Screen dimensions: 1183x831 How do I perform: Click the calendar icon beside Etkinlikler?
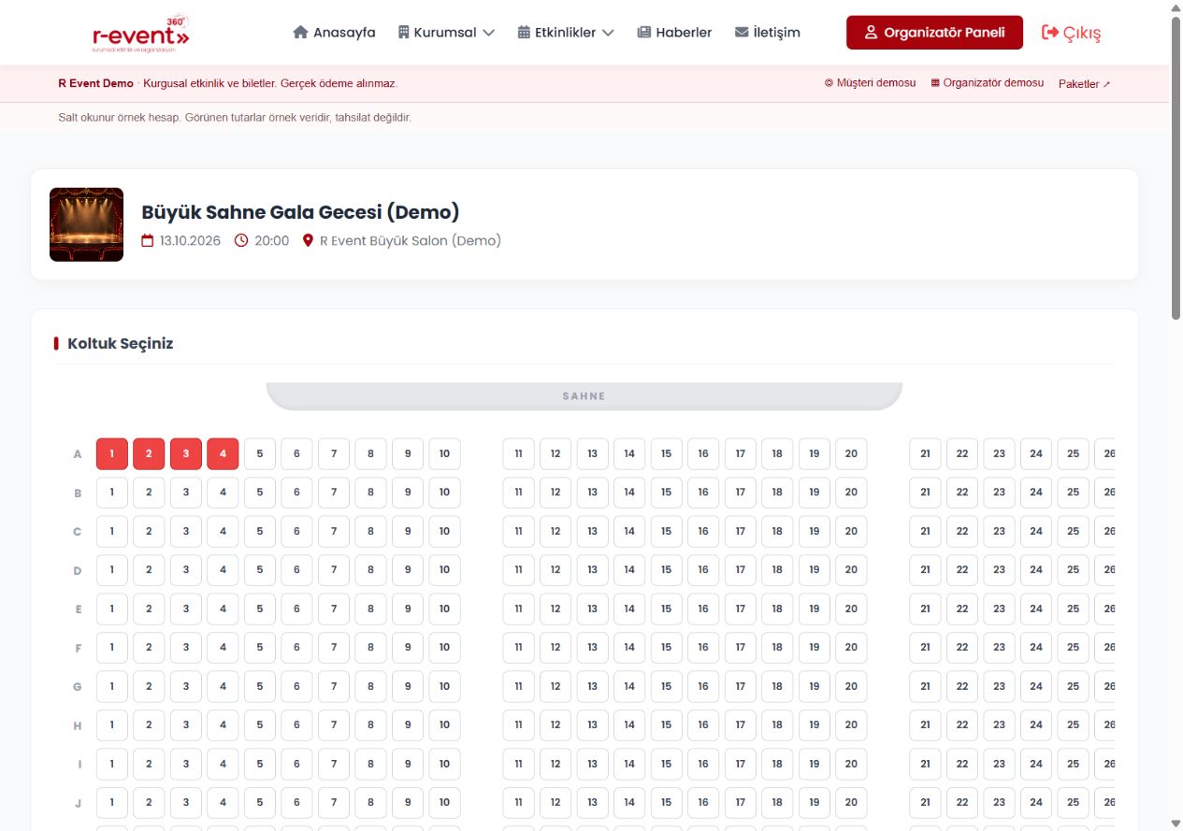[x=524, y=32]
